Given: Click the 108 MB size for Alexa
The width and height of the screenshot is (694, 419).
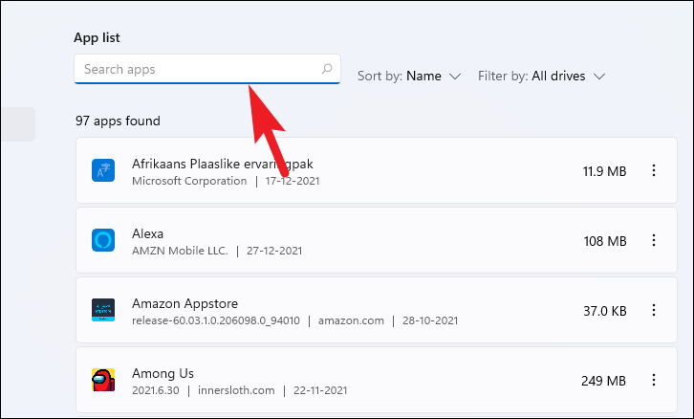Looking at the screenshot, I should pos(603,241).
